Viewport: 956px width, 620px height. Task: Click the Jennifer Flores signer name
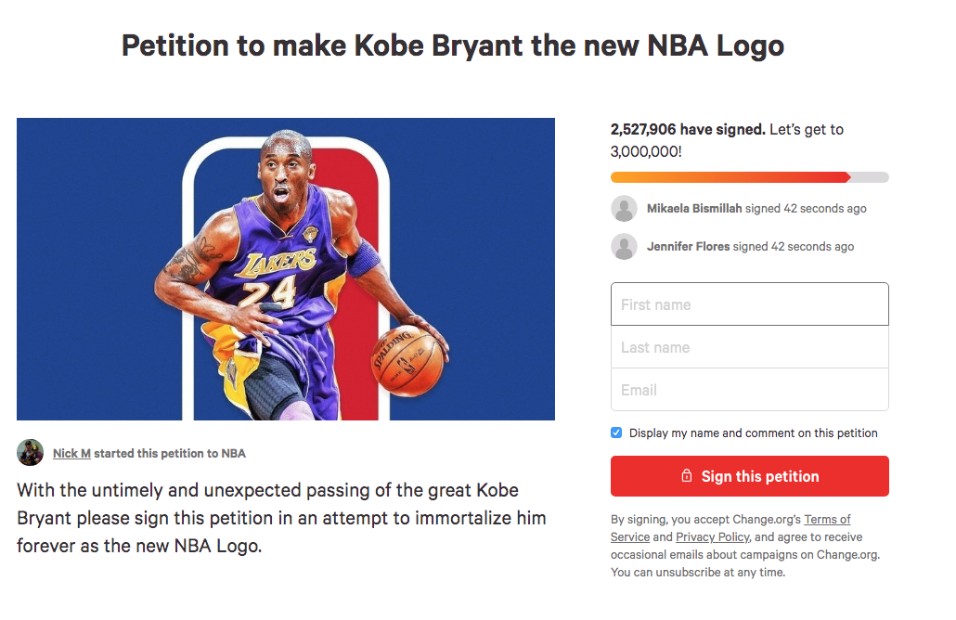point(688,247)
